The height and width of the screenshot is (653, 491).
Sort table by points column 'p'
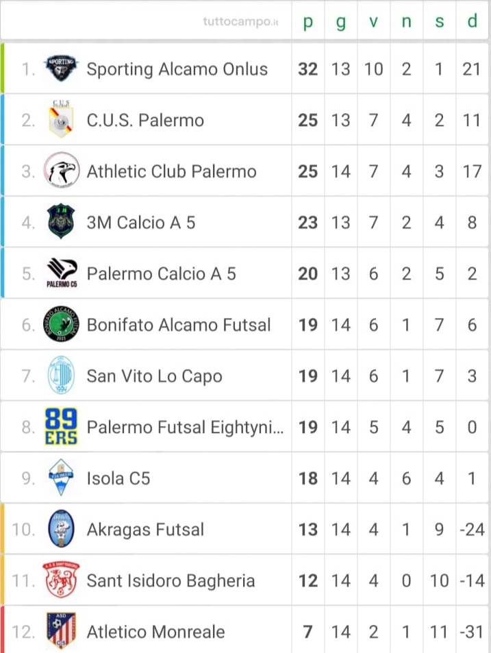[308, 21]
